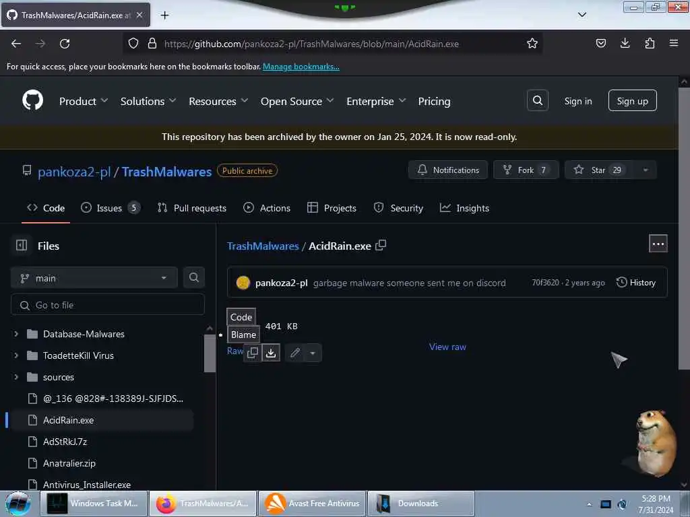Open the Windows Start orb
The height and width of the screenshot is (517, 690).
(x=18, y=504)
